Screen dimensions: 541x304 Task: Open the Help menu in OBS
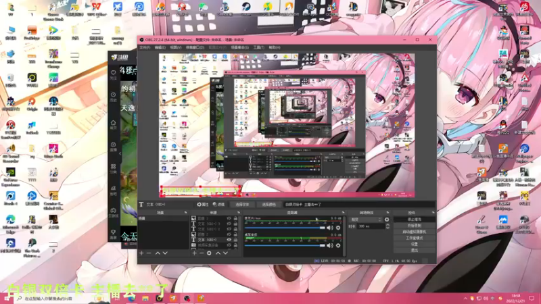(x=275, y=47)
